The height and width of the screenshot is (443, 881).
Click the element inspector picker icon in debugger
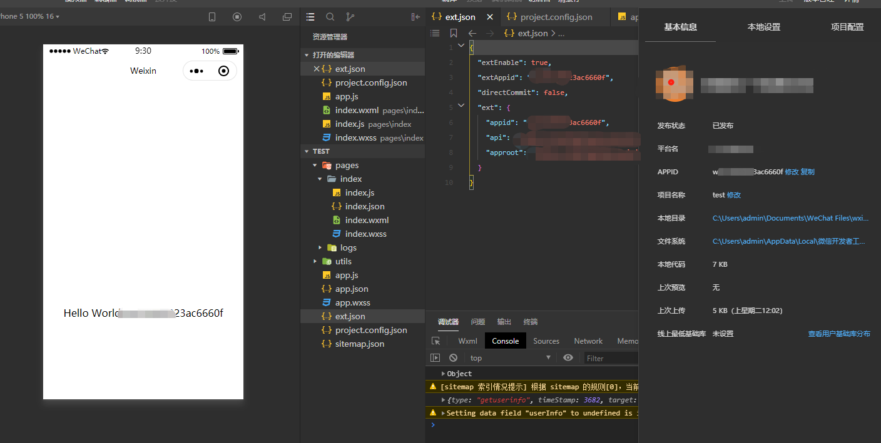click(436, 341)
